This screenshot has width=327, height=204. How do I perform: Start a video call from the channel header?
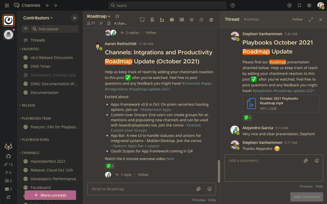point(211,19)
